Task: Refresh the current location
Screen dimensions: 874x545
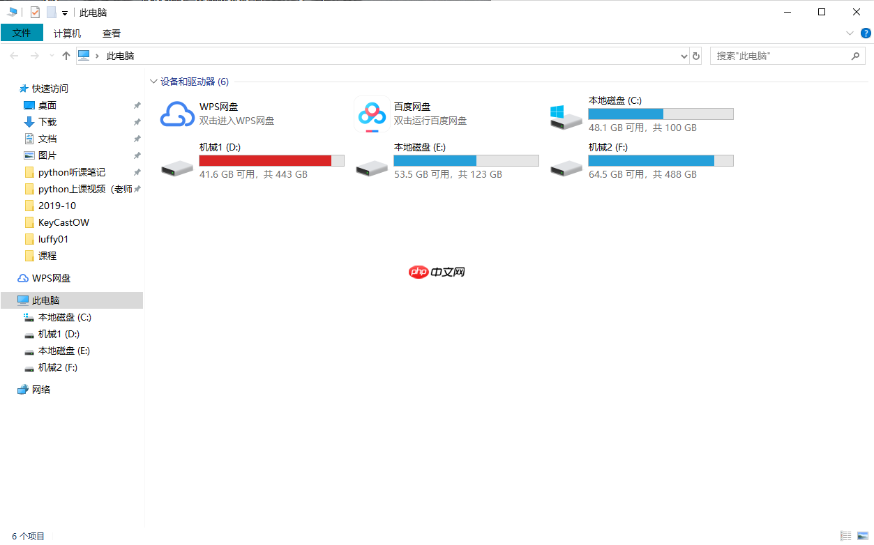Action: click(695, 56)
